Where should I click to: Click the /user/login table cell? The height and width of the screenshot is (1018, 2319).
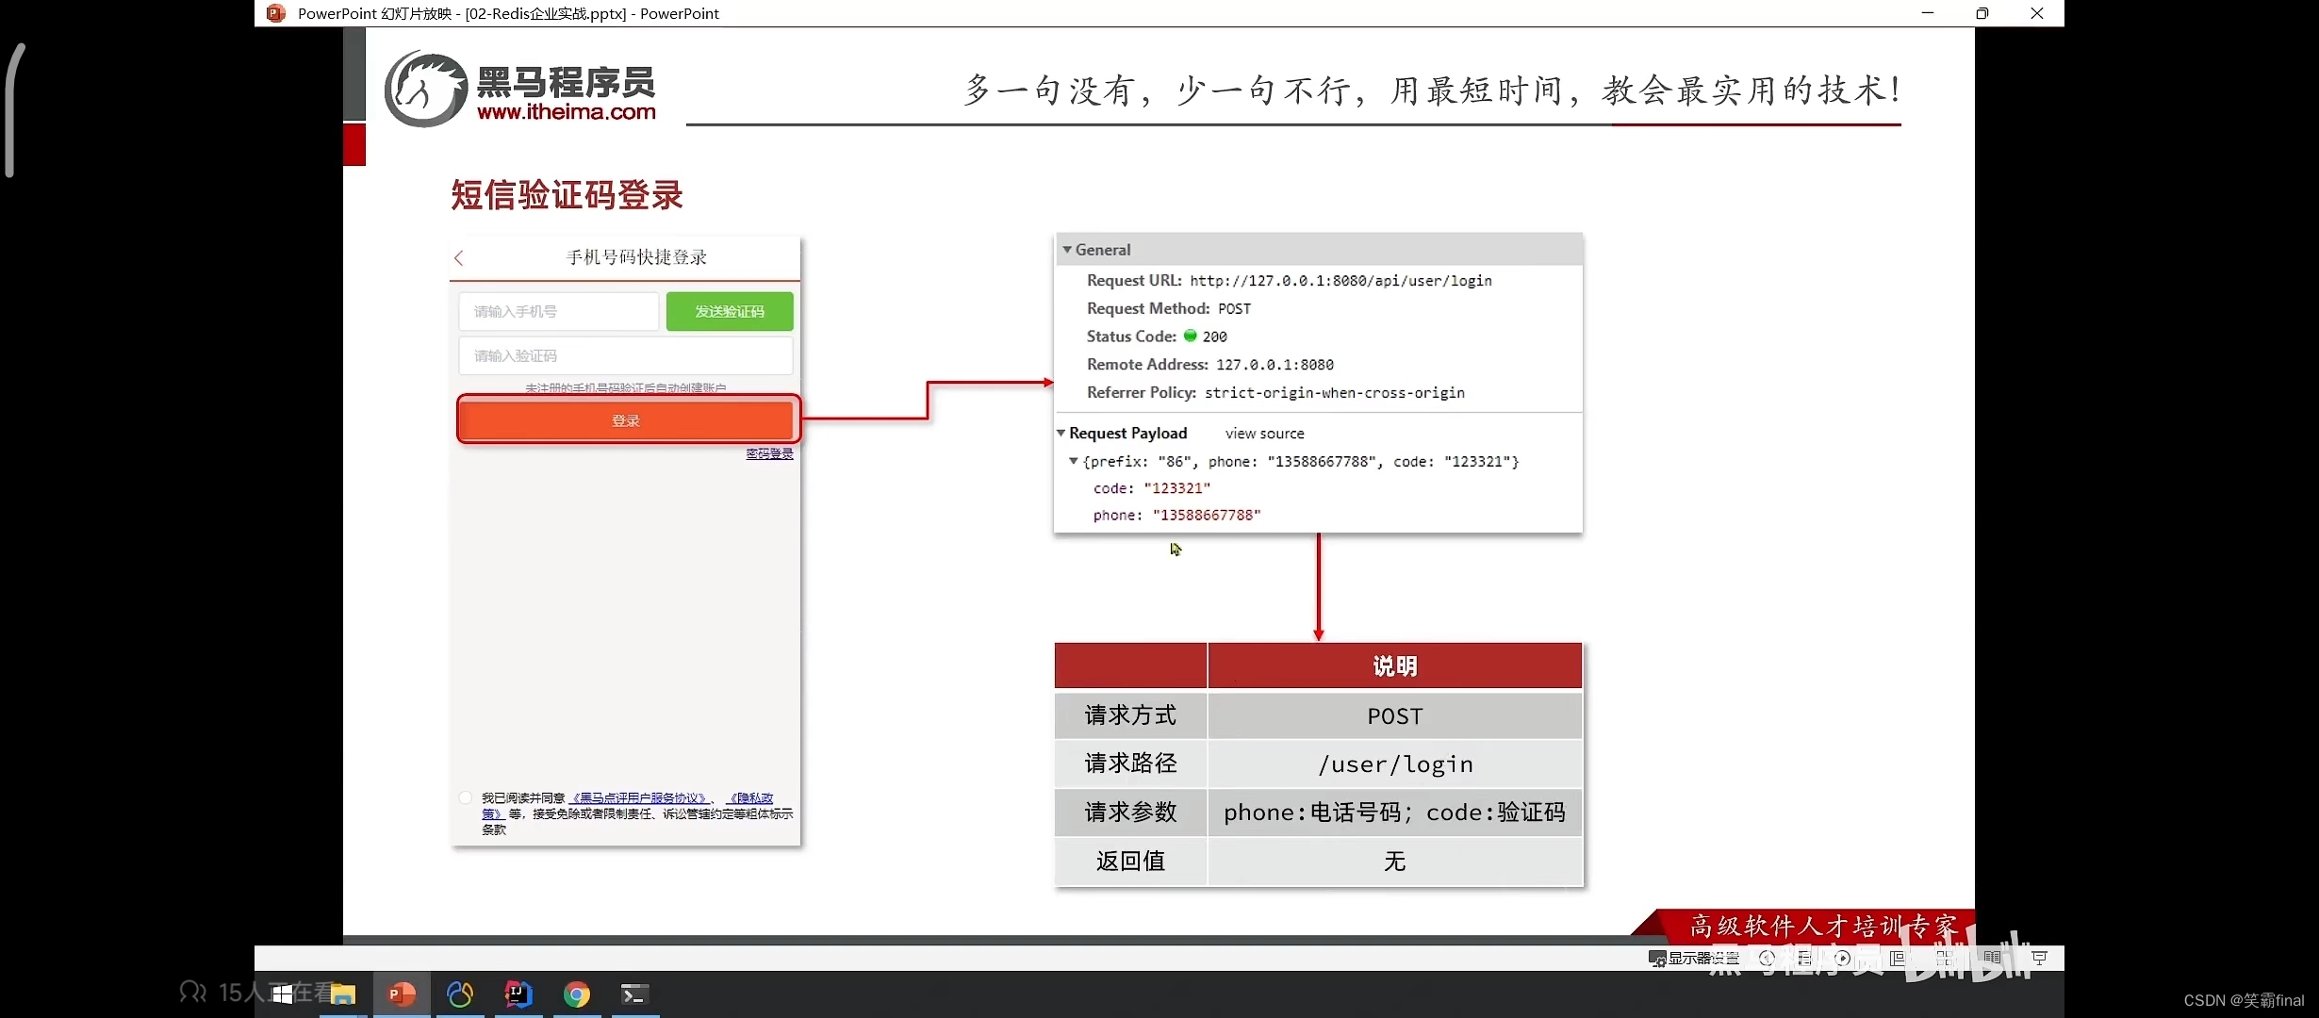click(x=1394, y=763)
